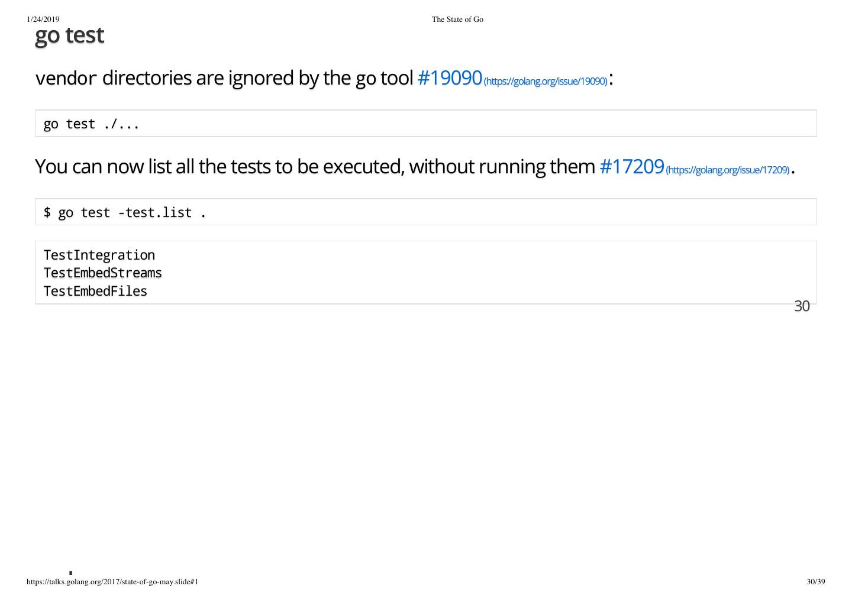
Task: Select the TestEmbedStreams output line
Action: click(103, 273)
